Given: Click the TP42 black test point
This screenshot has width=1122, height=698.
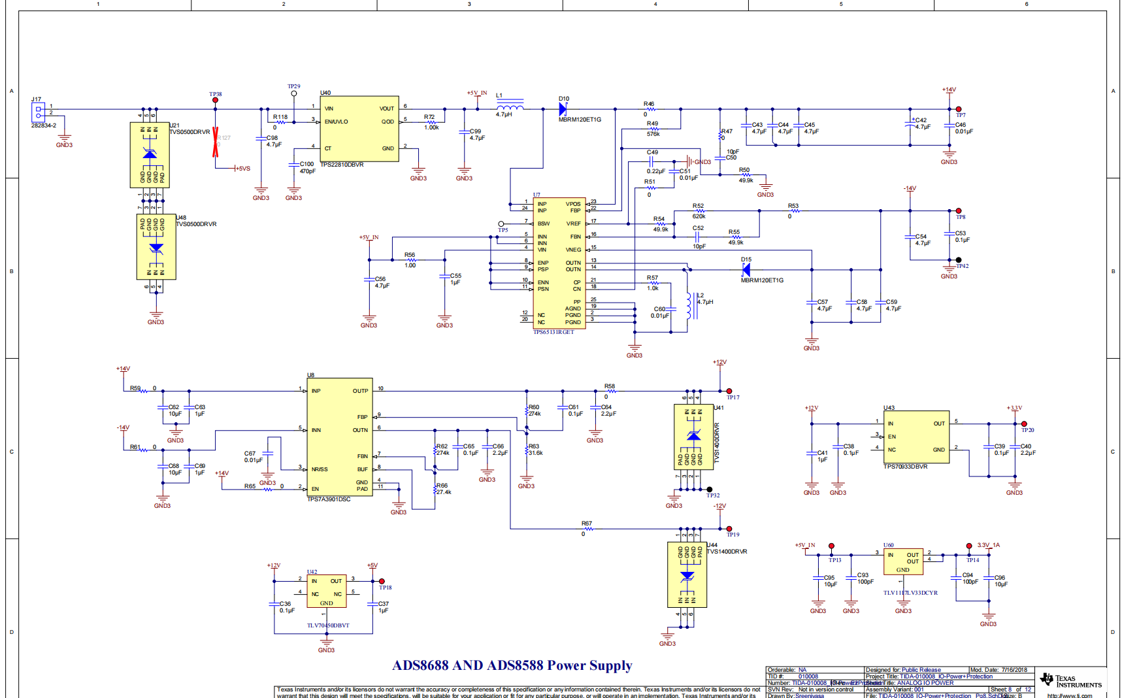Looking at the screenshot, I should point(959,260).
